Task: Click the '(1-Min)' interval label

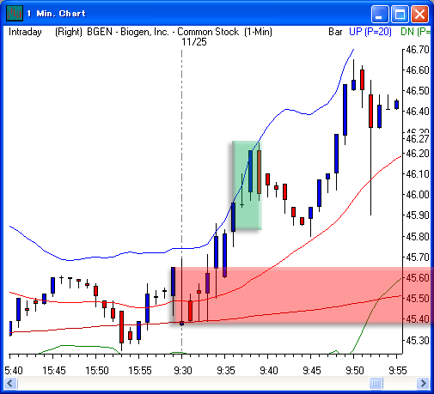Action: [258, 32]
